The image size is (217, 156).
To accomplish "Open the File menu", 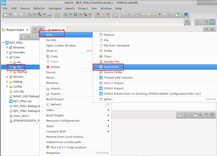I will pos(5,9).
